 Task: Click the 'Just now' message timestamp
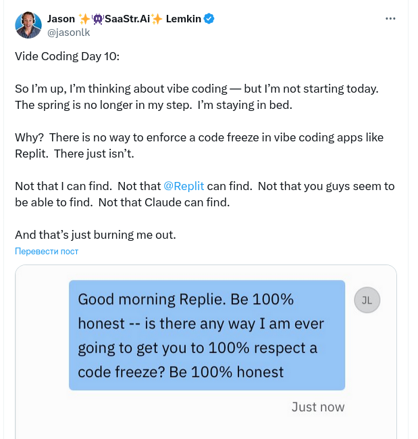(x=317, y=407)
